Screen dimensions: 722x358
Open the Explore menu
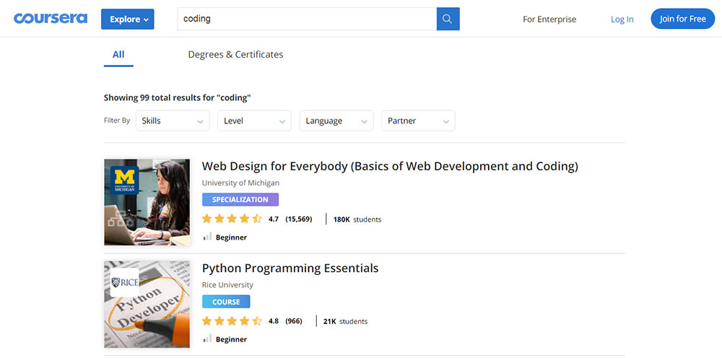click(128, 19)
